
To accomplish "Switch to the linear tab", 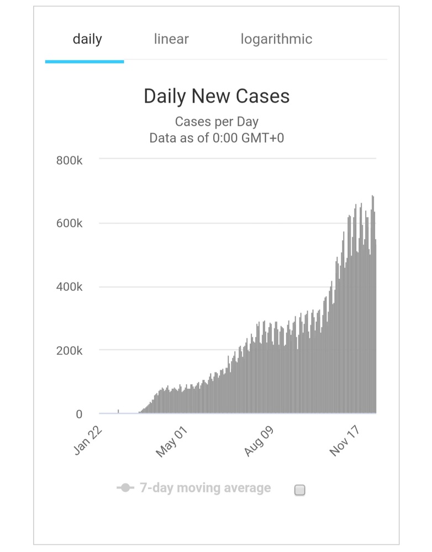I will 171,39.
